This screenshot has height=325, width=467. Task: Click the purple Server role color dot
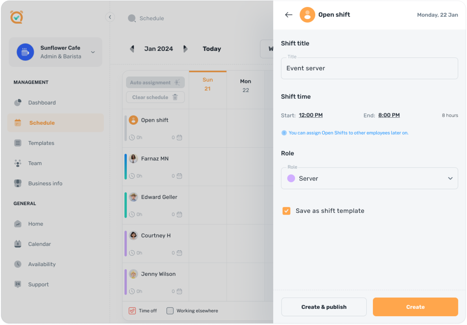[291, 178]
